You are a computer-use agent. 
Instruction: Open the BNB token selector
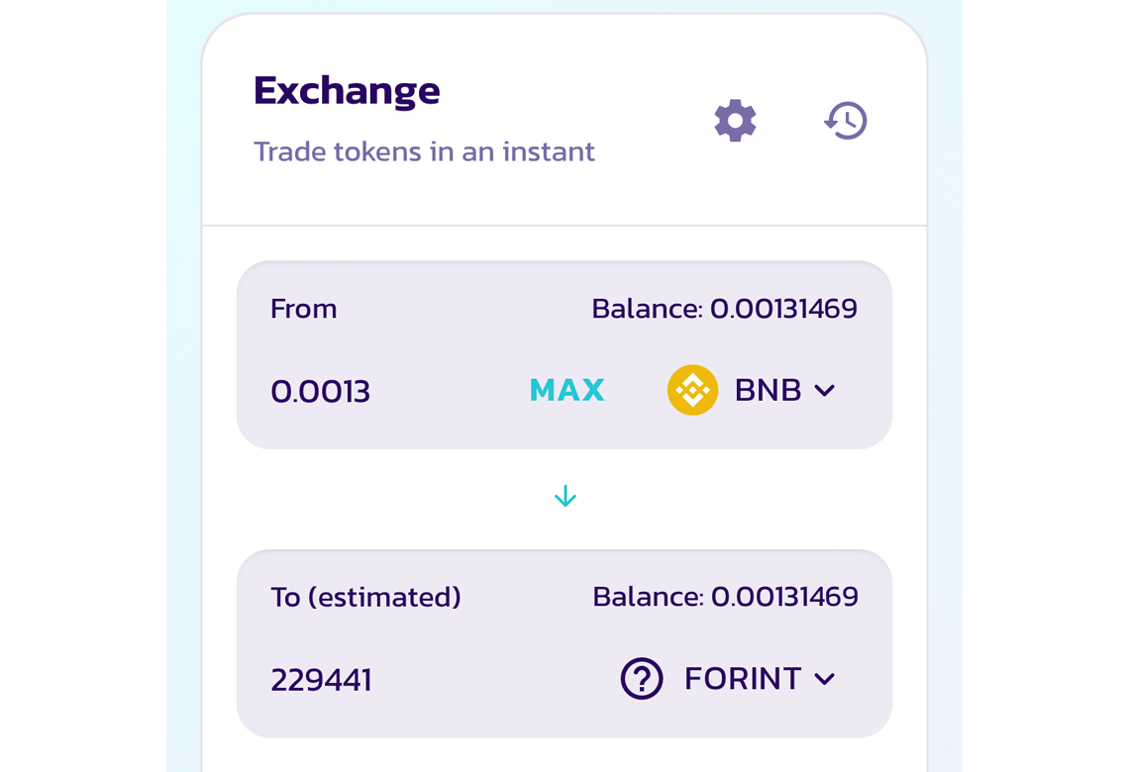[752, 390]
